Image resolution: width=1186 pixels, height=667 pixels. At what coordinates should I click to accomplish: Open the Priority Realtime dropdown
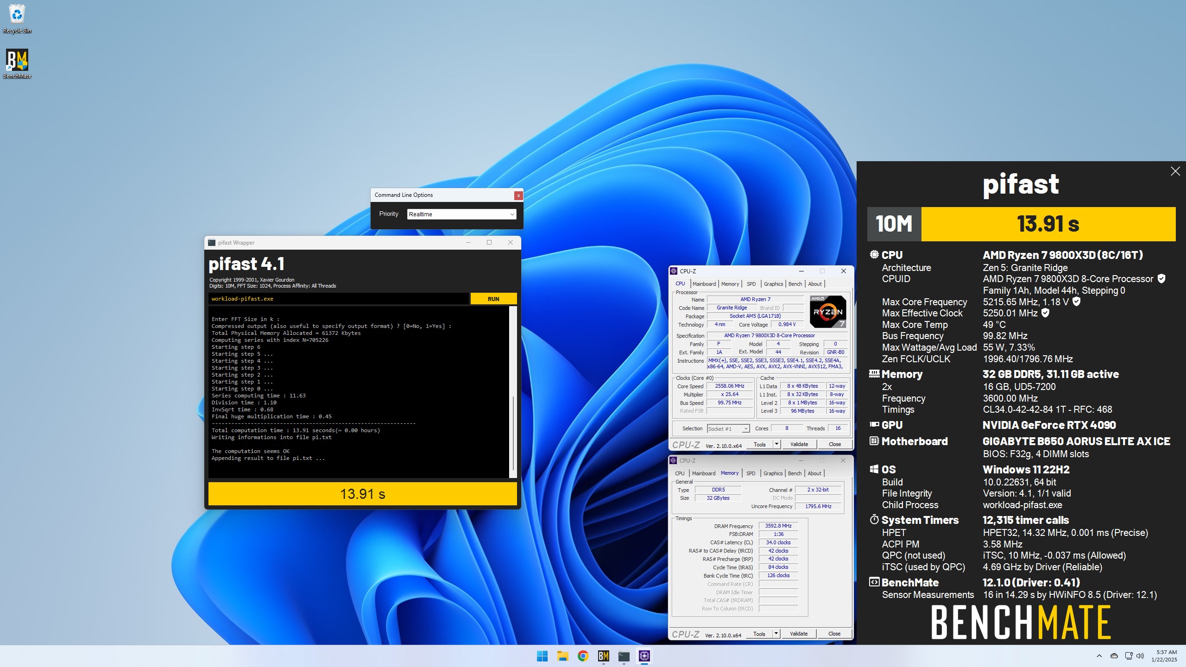[462, 214]
